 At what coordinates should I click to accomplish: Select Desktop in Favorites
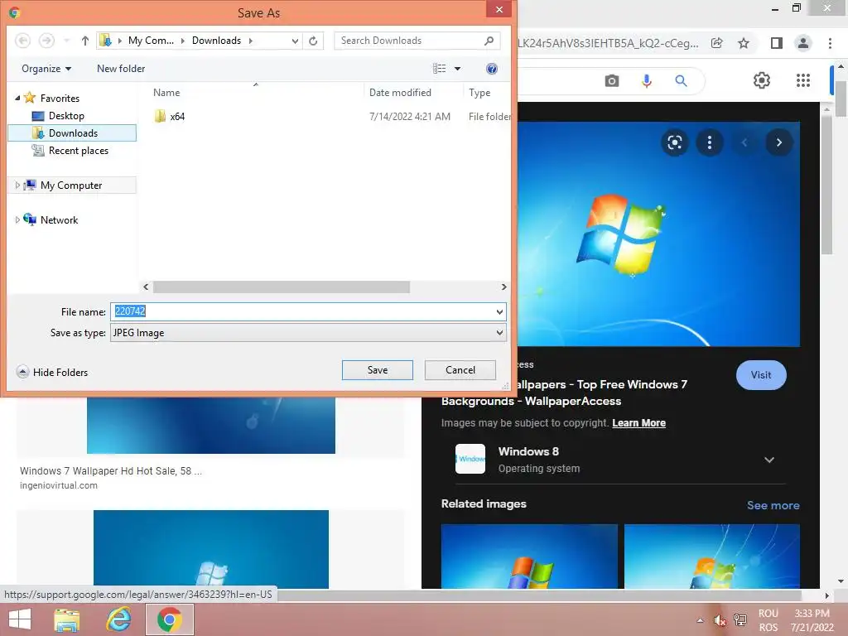pyautogui.click(x=66, y=116)
